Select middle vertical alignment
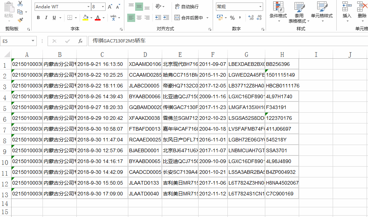368x217 pixels. [x=139, y=6]
